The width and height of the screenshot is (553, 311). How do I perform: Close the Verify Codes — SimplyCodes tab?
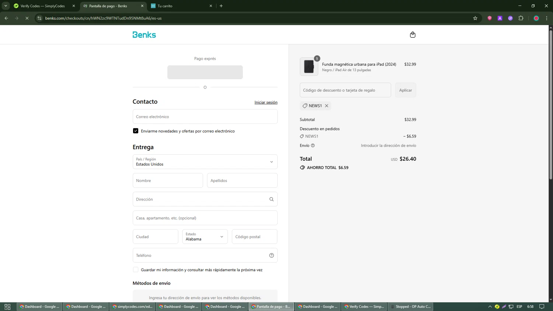(74, 6)
